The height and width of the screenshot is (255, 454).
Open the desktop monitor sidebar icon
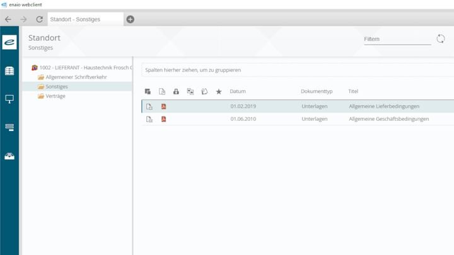[10, 99]
